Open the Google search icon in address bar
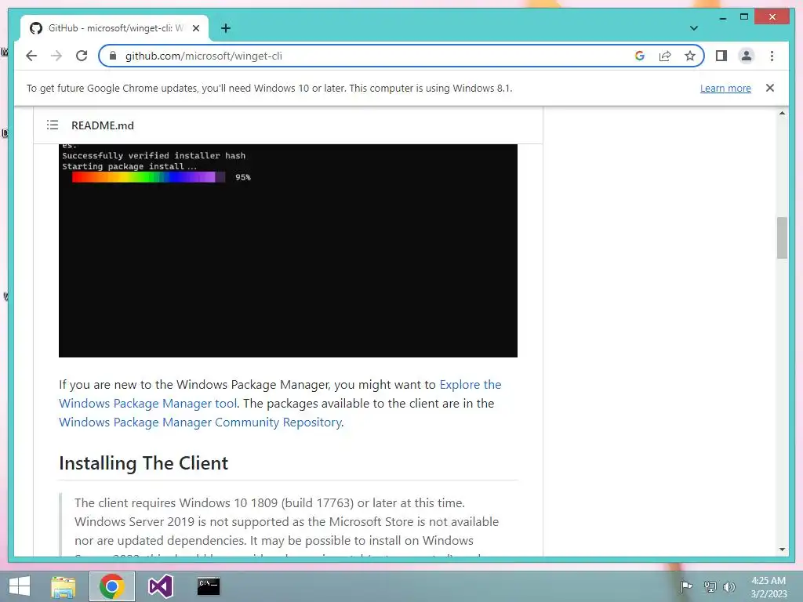The width and height of the screenshot is (803, 602). click(x=640, y=56)
